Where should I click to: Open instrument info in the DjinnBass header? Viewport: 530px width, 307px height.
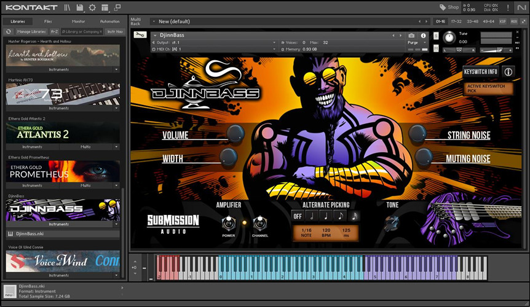pos(423,36)
